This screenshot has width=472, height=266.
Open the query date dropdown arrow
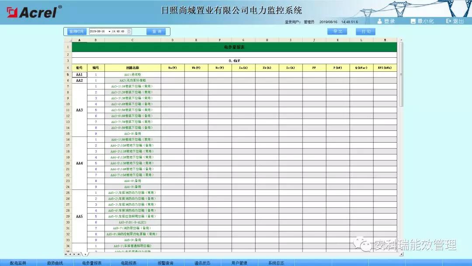pyautogui.click(x=109, y=31)
